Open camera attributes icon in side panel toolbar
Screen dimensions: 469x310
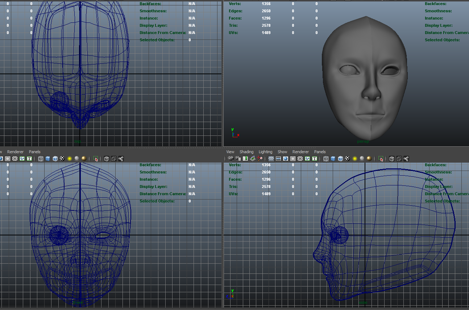pos(238,159)
